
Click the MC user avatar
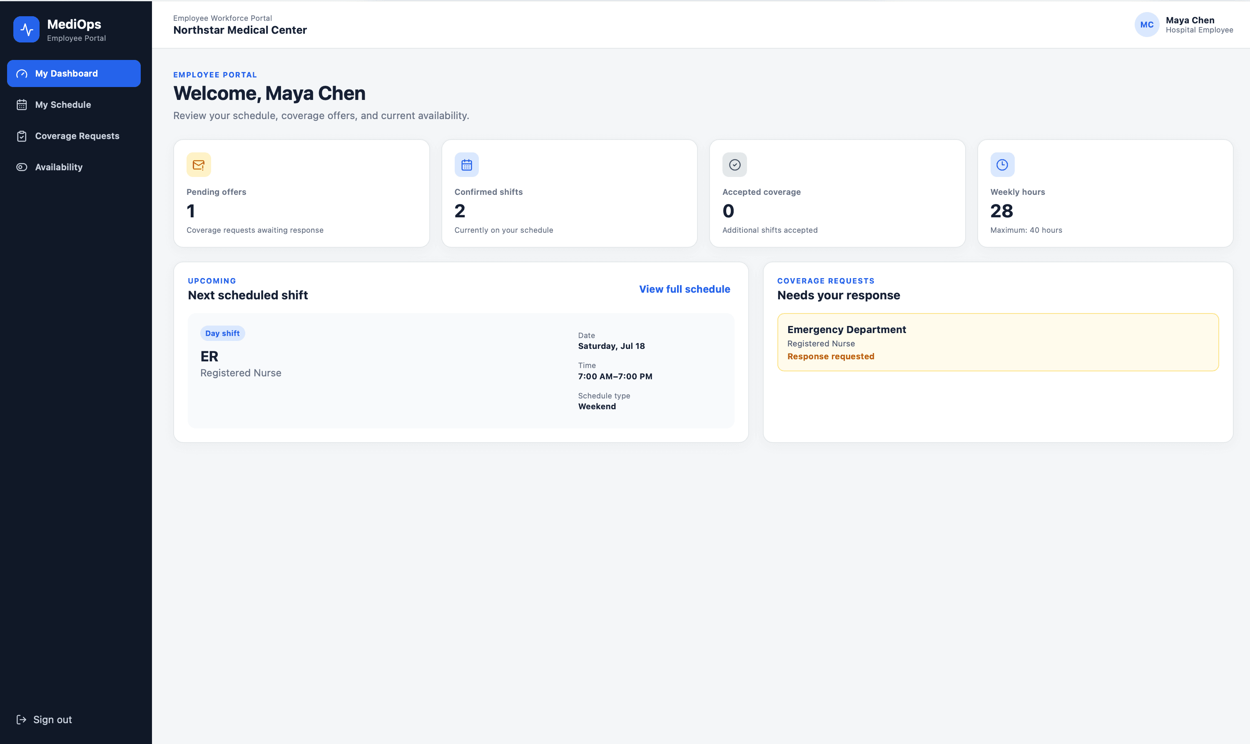[x=1147, y=25]
